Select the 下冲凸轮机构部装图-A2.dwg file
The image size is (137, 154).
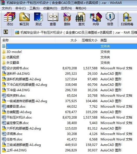tap(27, 85)
